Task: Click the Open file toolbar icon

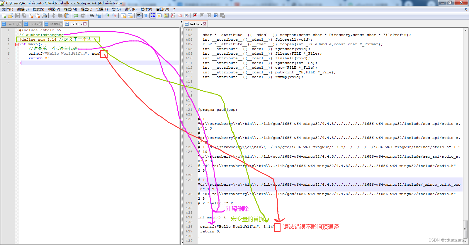Action: (10, 15)
